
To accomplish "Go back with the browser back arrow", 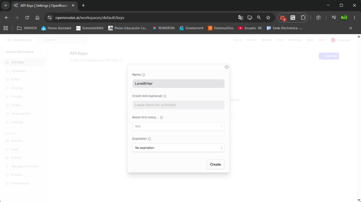I will coord(7,17).
